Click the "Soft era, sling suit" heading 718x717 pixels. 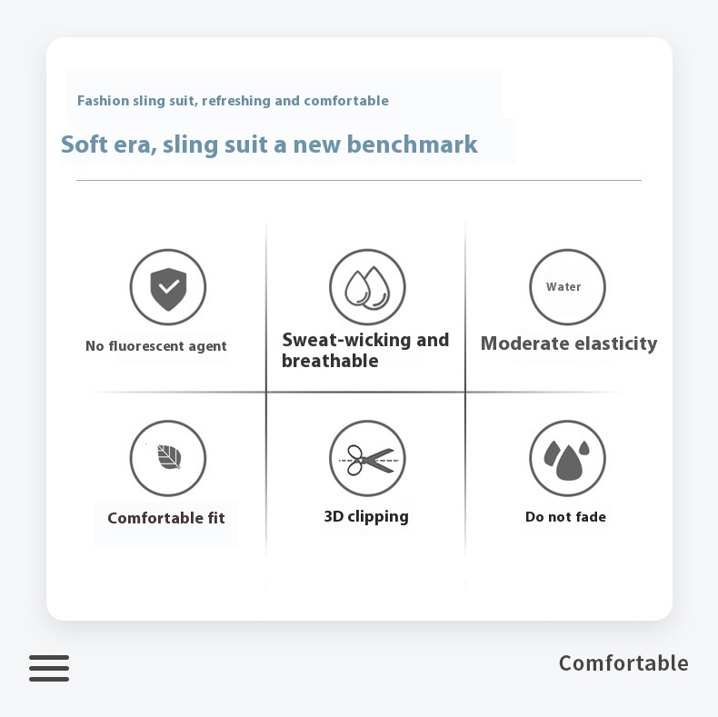click(x=269, y=144)
